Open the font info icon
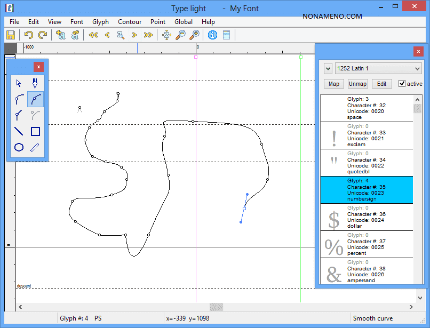 pos(212,35)
